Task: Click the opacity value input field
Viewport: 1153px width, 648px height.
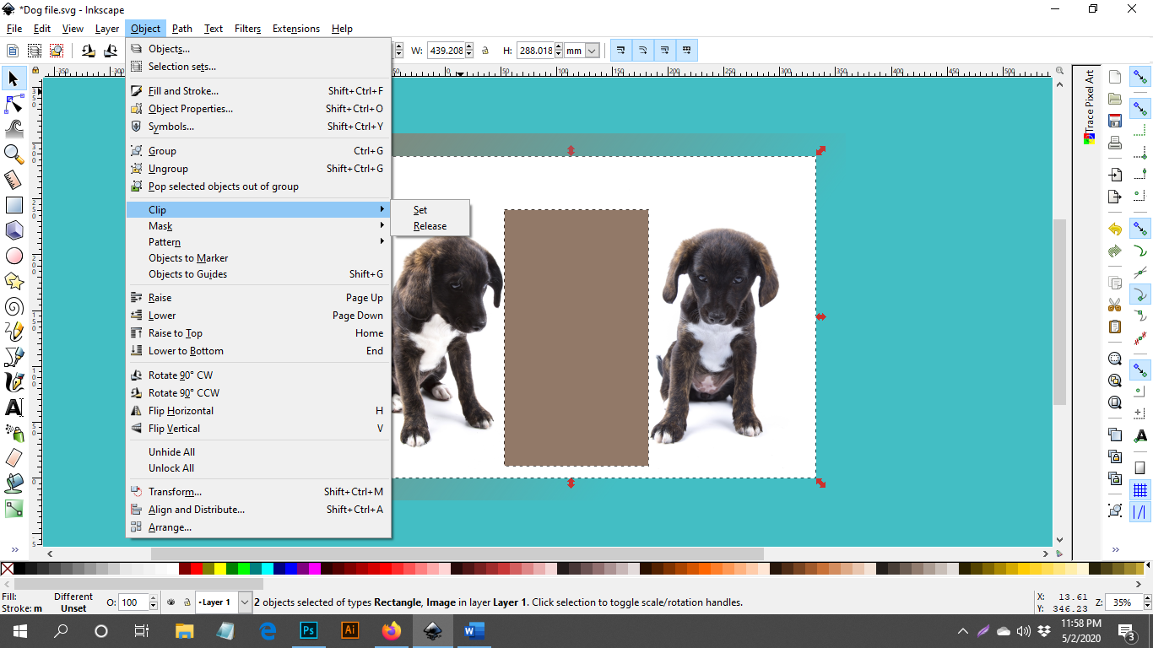Action: coord(133,602)
